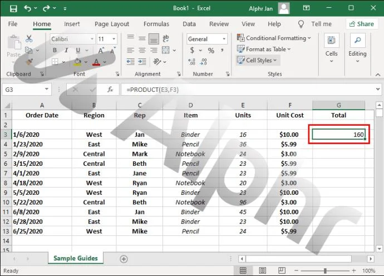This screenshot has width=384, height=276.
Task: Click the yellow Fill Color swatch
Action: point(77,62)
